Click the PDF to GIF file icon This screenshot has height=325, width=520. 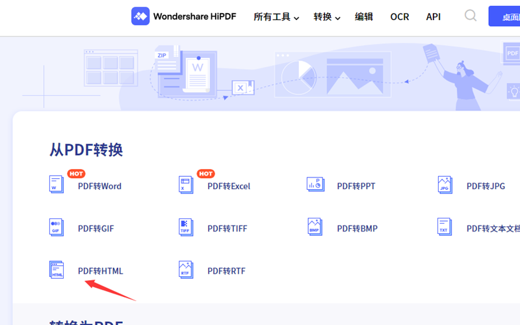[57, 227]
